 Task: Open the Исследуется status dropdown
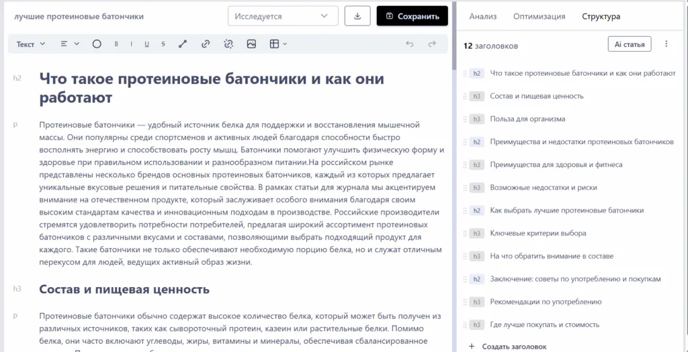pyautogui.click(x=283, y=16)
